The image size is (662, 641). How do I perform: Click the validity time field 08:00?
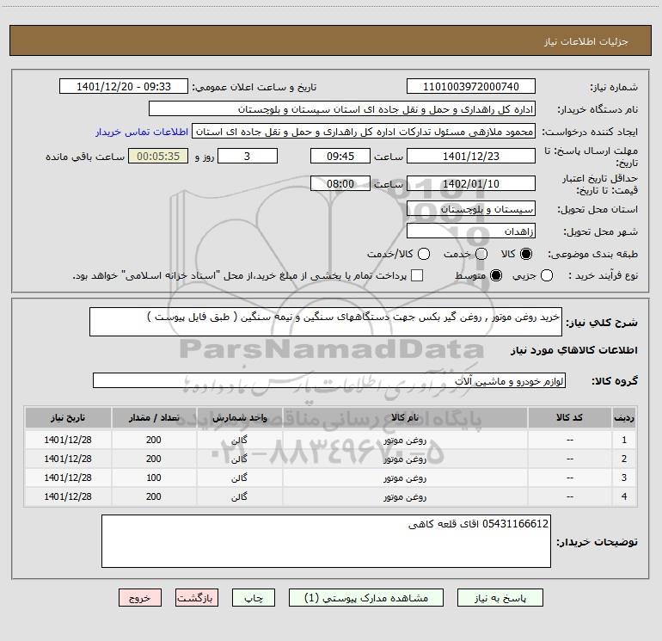click(340, 183)
